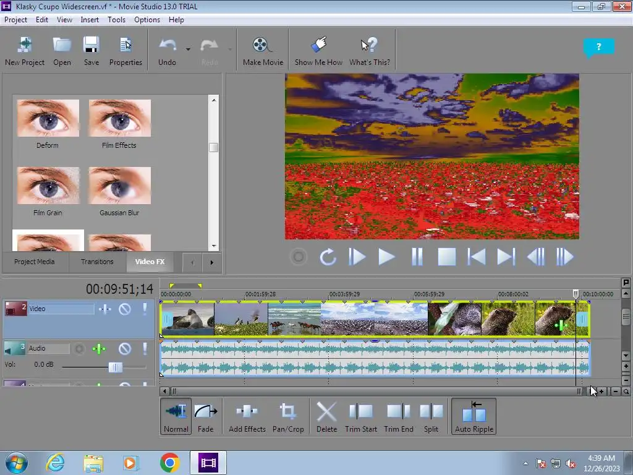Viewport: 633px width, 475px height.
Task: Open Pan/Crop tool
Action: coord(288,416)
